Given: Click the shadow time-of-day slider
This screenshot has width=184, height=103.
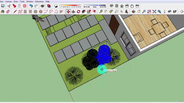Looking at the screenshot, I should coord(95,5).
